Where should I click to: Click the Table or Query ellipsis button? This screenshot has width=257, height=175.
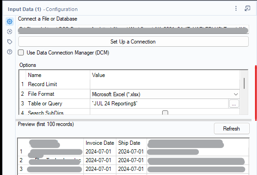(x=234, y=104)
